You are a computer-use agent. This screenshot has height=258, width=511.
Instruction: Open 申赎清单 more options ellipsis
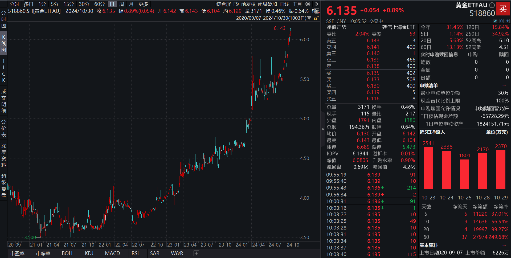(504, 86)
